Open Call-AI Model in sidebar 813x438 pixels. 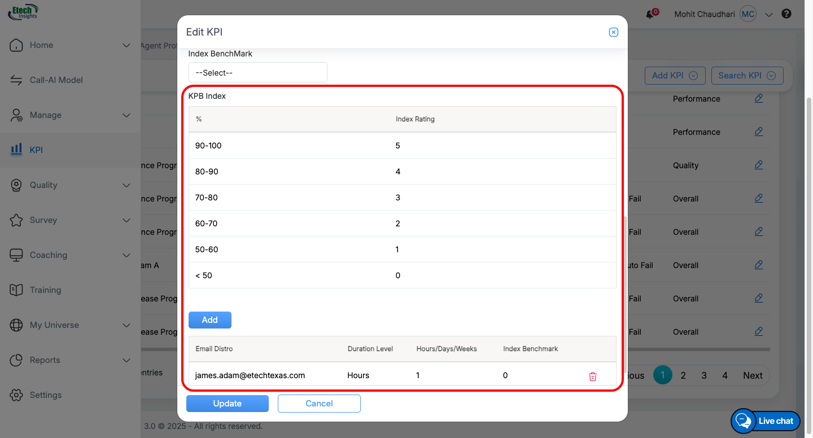[56, 80]
